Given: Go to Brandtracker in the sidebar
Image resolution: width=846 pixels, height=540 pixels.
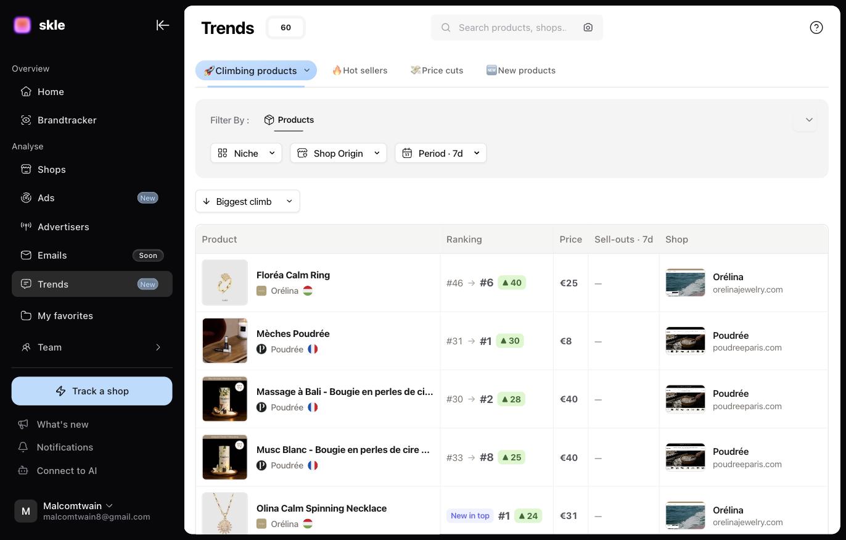Looking at the screenshot, I should click(x=92, y=120).
